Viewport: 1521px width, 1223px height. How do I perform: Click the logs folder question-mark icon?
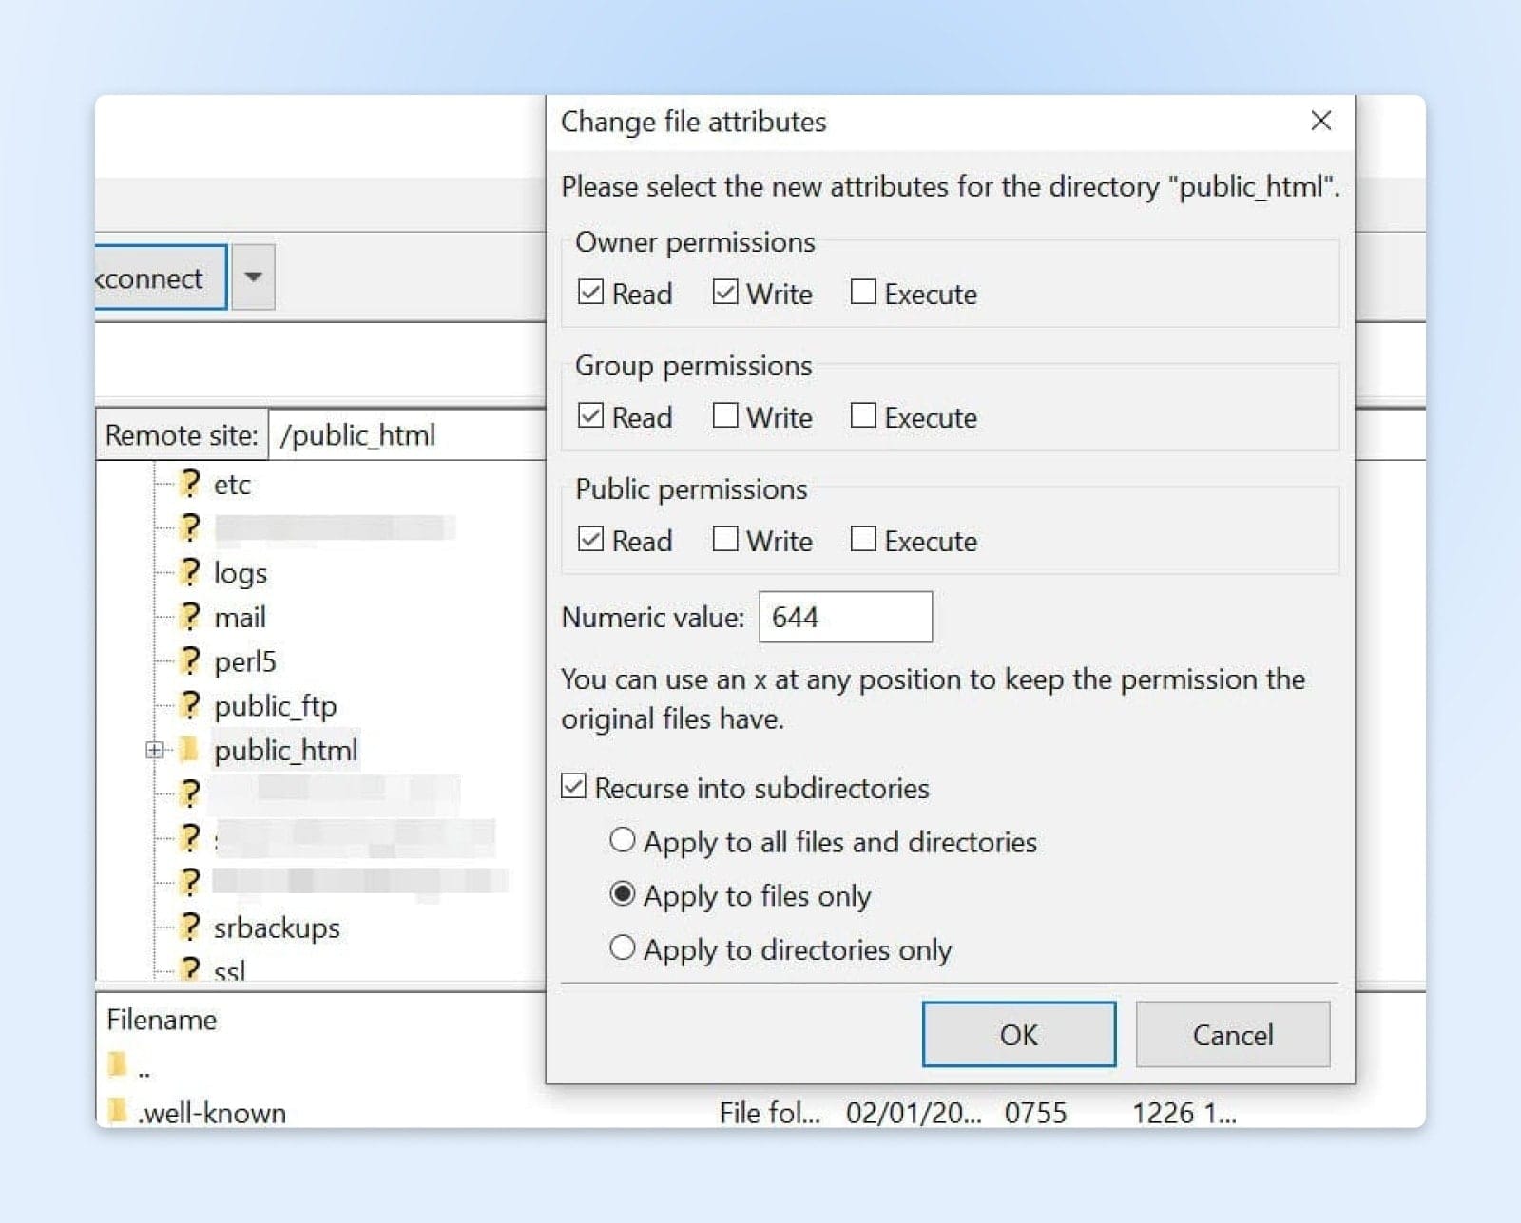pos(190,572)
